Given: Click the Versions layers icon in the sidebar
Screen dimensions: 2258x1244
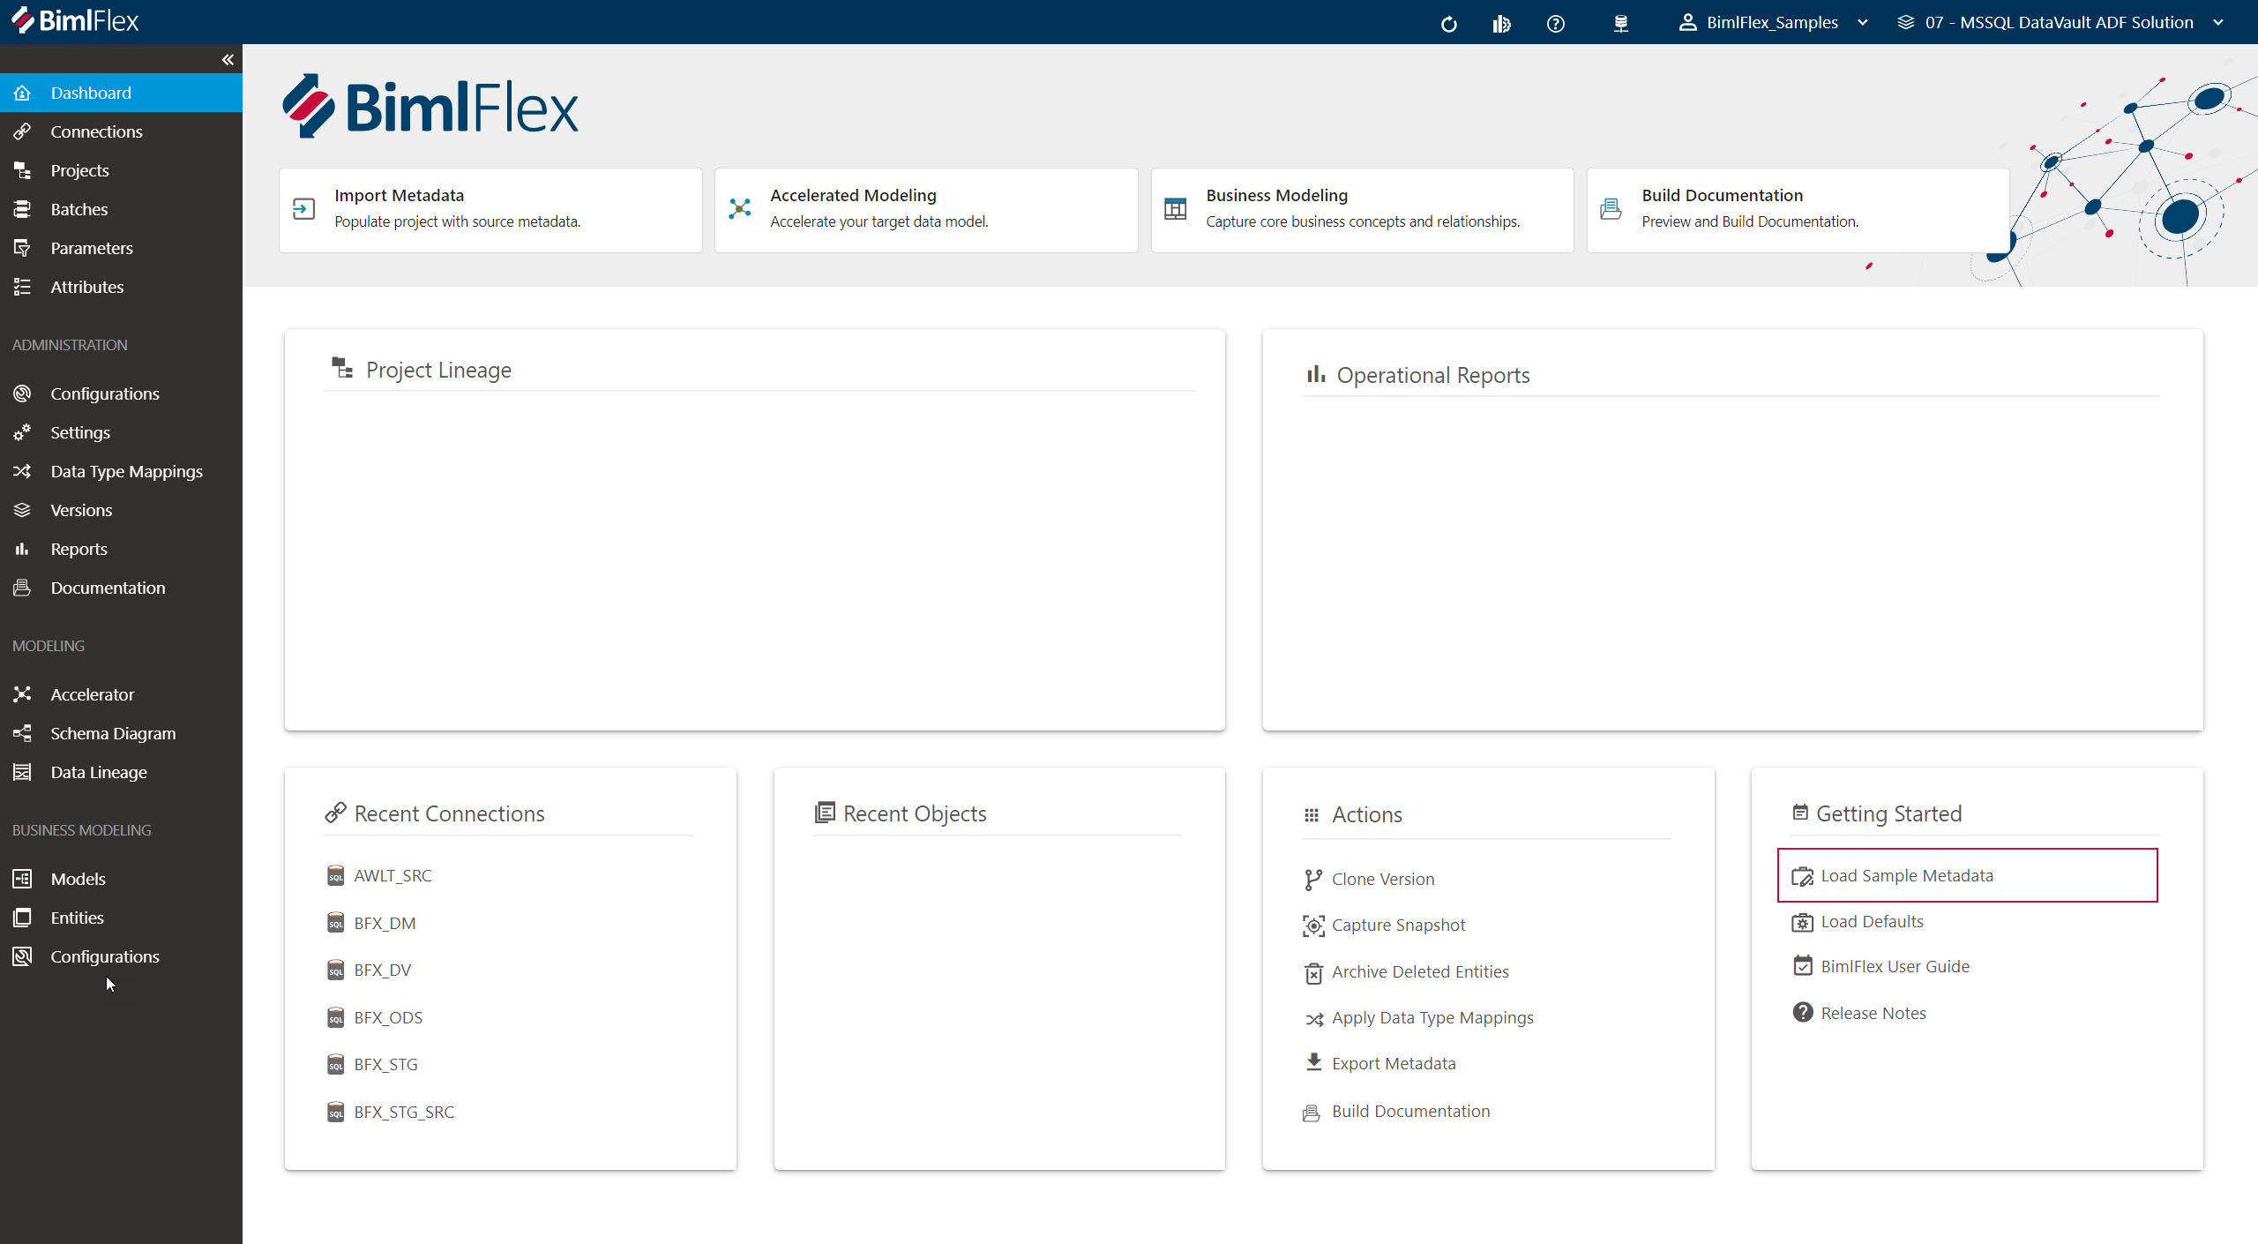Looking at the screenshot, I should click(x=23, y=509).
